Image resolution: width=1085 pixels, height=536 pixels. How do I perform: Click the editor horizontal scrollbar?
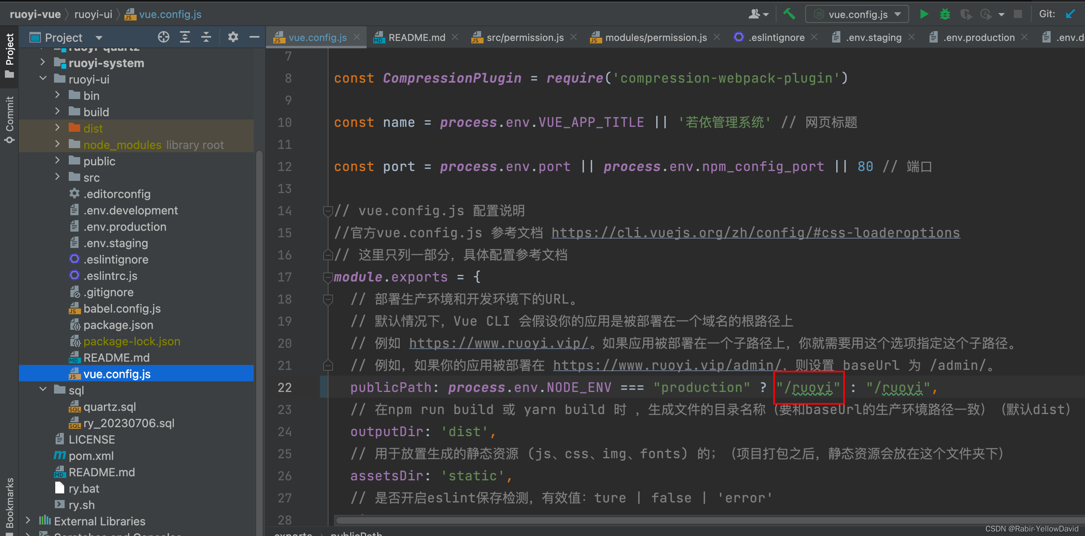click(x=674, y=520)
